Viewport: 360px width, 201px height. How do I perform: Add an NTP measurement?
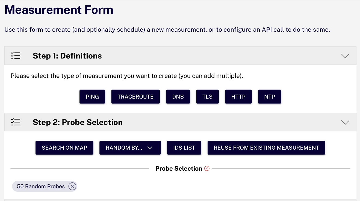pyautogui.click(x=270, y=97)
